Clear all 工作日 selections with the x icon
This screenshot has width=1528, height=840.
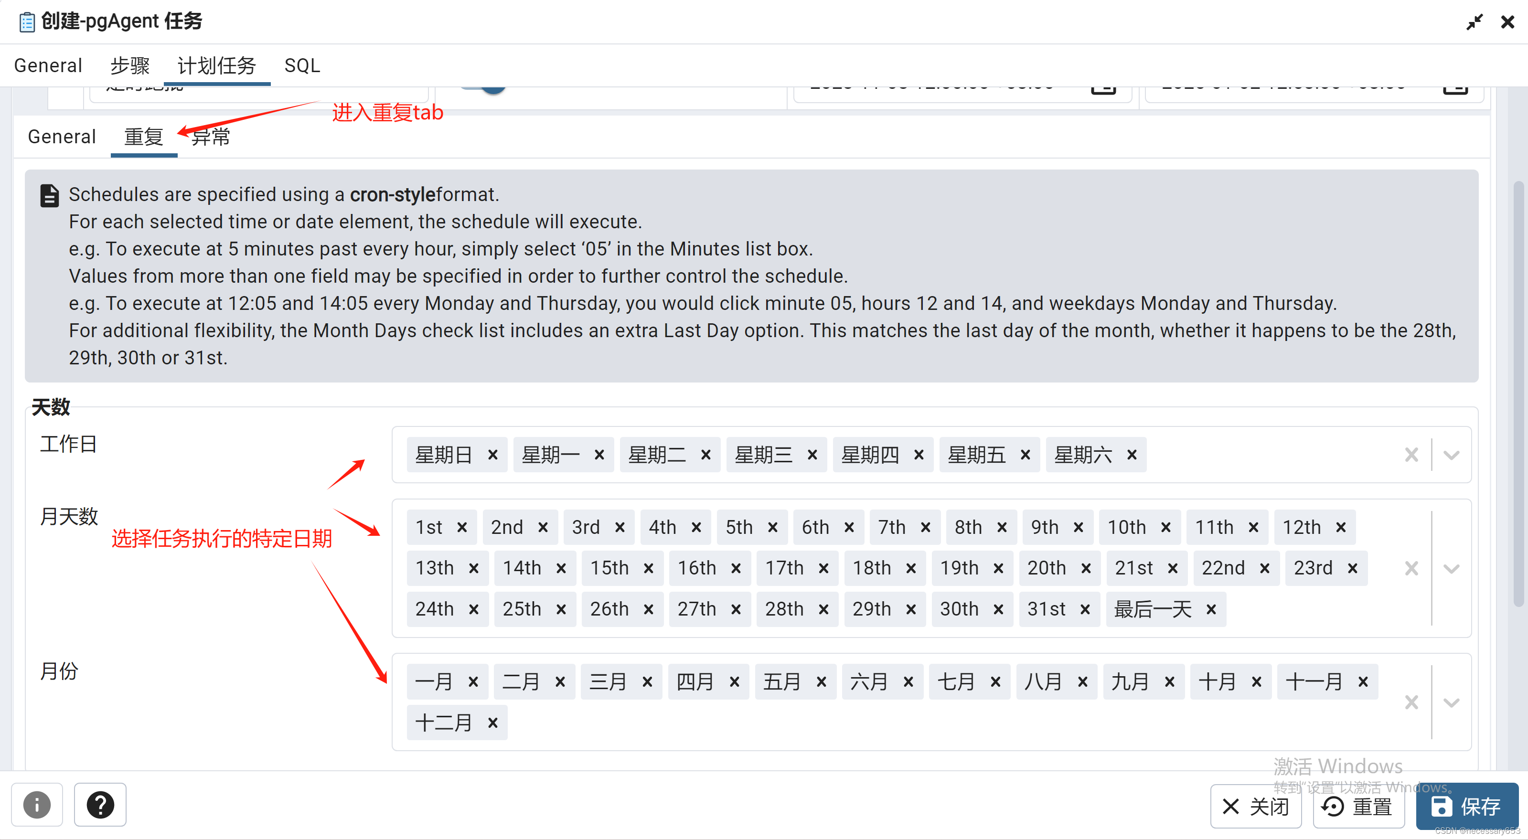coord(1411,455)
